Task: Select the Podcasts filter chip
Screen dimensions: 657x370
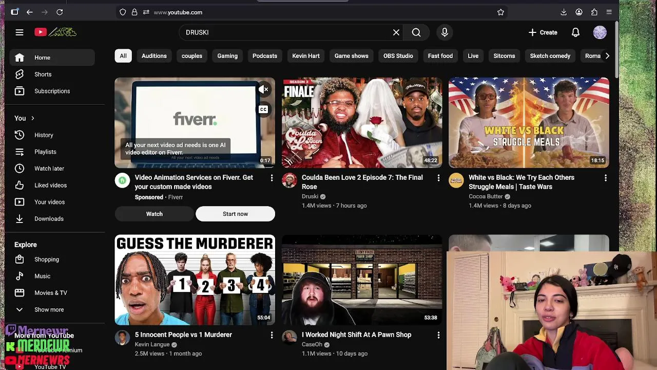Action: [265, 56]
